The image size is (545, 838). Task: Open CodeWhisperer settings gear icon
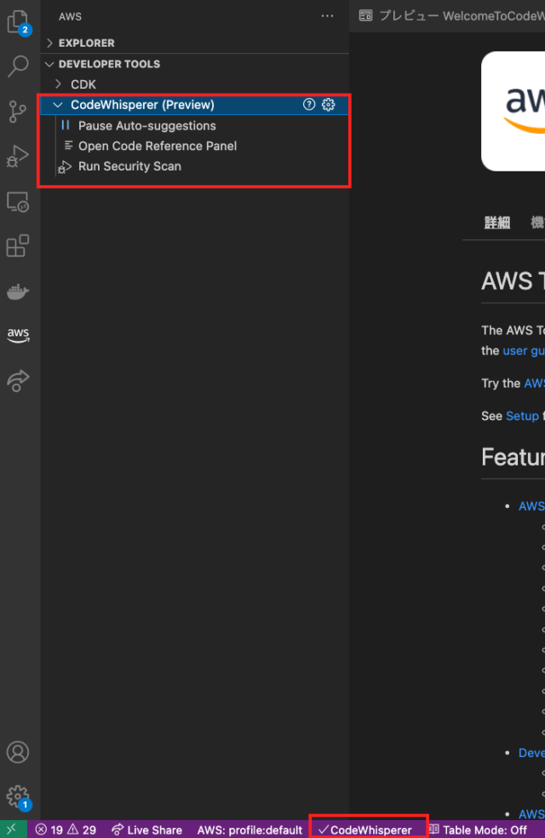click(329, 104)
